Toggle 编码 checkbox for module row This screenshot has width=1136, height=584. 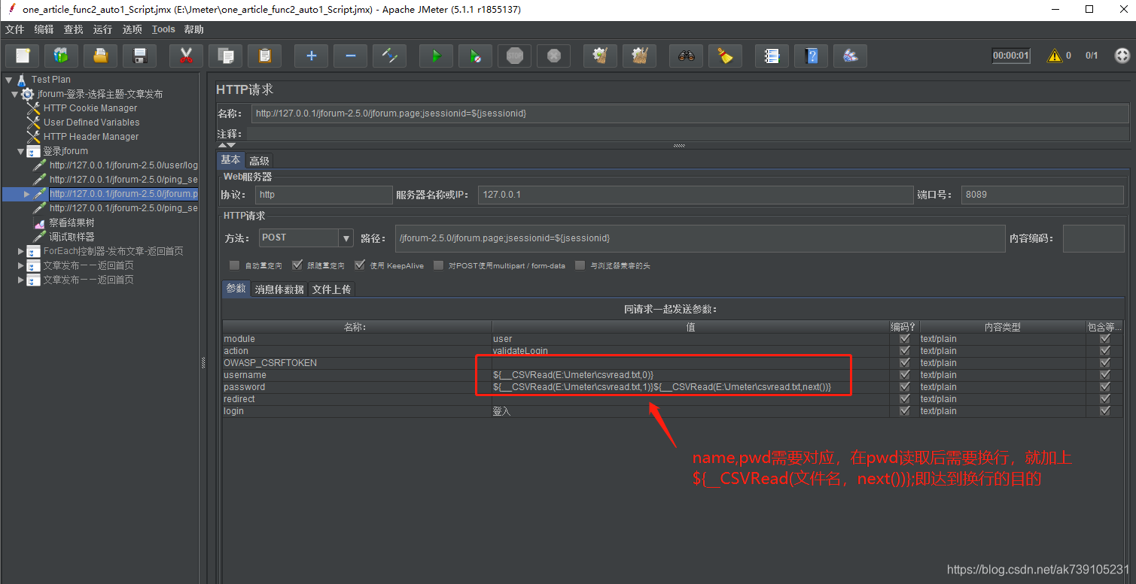click(904, 339)
